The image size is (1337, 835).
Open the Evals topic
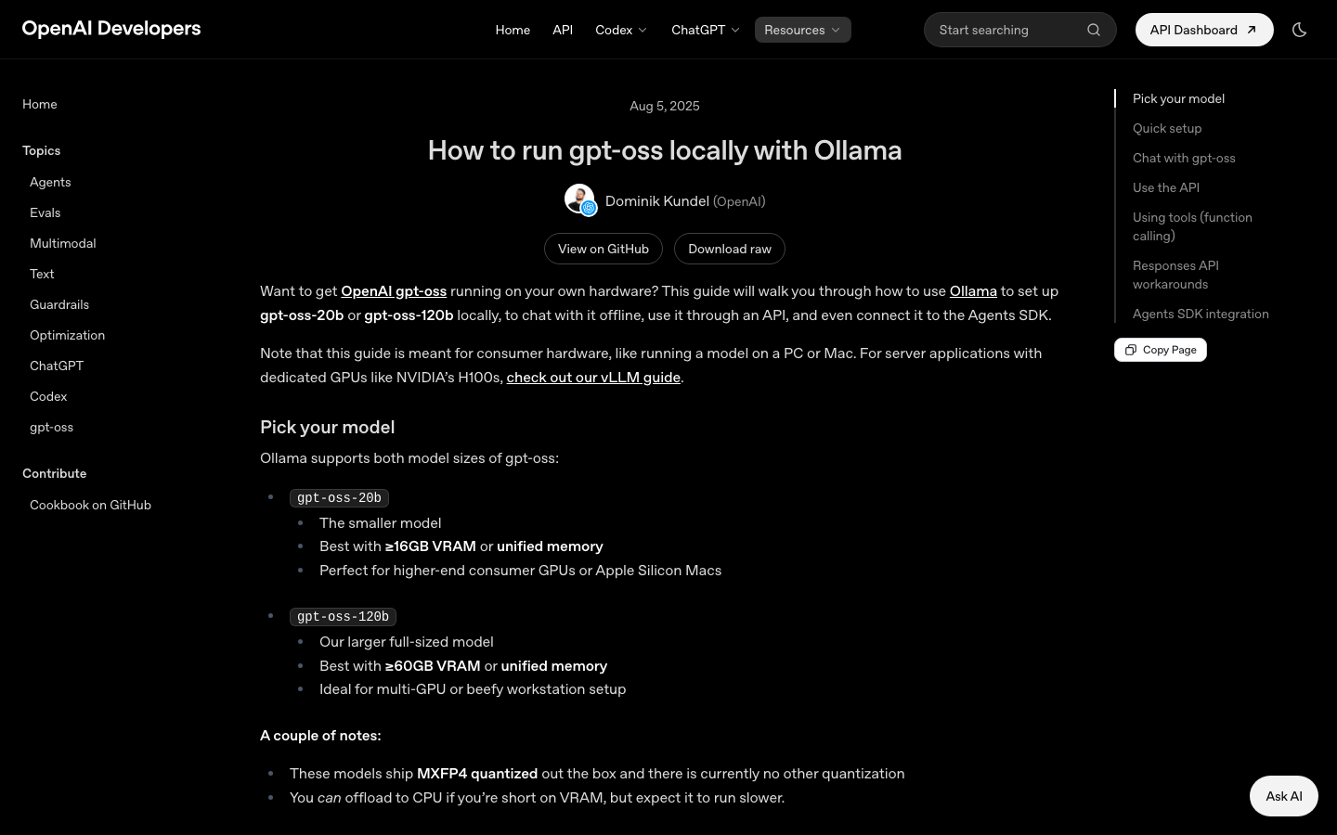(x=45, y=212)
